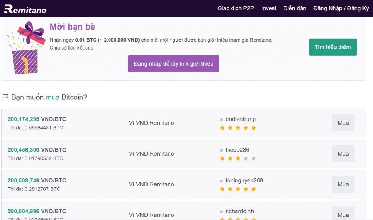Go to the Invest page
Image resolution: width=373 pixels, height=220 pixels.
tap(268, 8)
